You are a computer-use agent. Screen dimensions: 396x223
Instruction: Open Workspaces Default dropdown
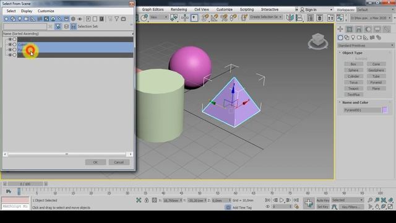coord(376,10)
